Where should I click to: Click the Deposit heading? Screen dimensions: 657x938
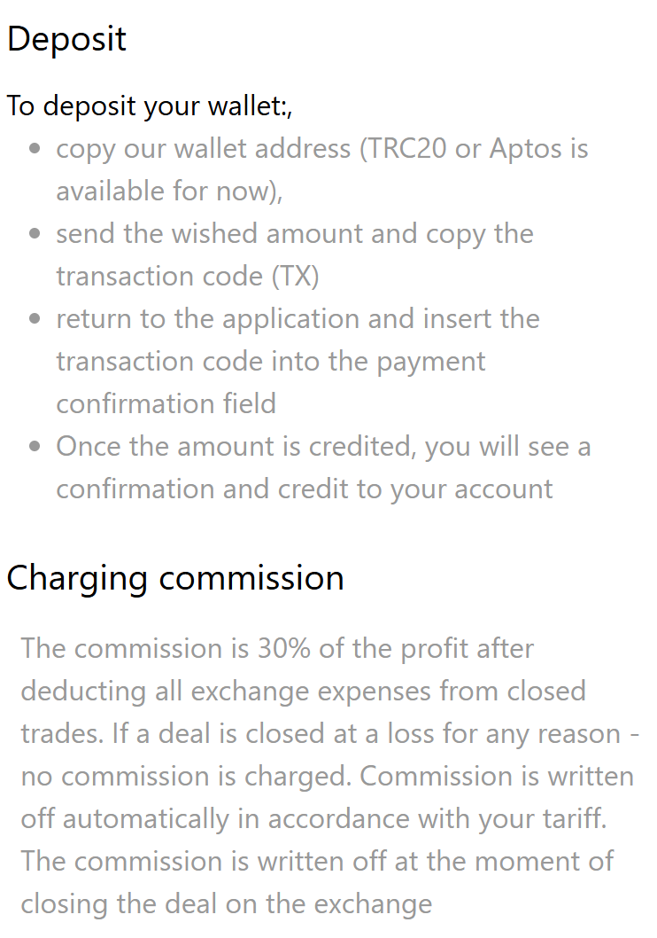coord(66,39)
